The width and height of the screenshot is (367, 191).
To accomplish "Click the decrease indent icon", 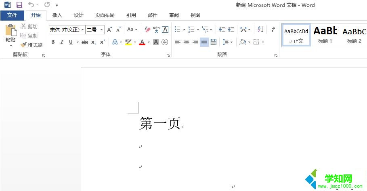I will coord(222,29).
